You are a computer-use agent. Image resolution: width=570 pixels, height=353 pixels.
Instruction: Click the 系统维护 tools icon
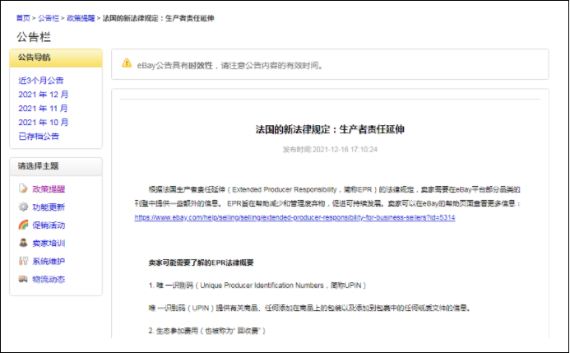(x=23, y=262)
